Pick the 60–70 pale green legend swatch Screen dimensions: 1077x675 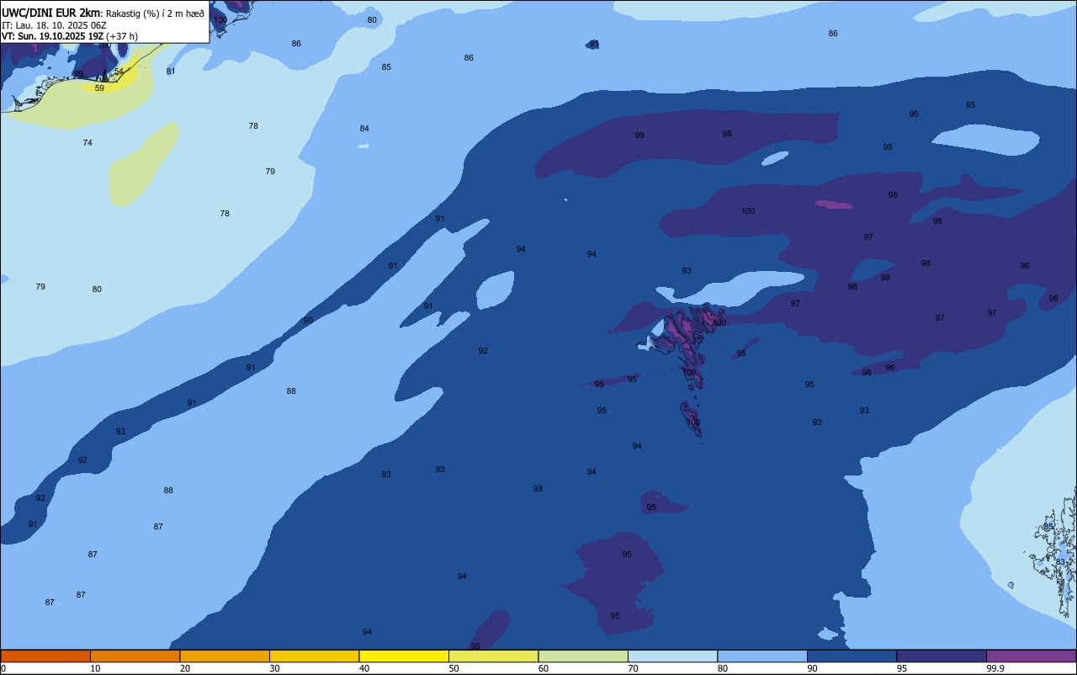tap(583, 656)
